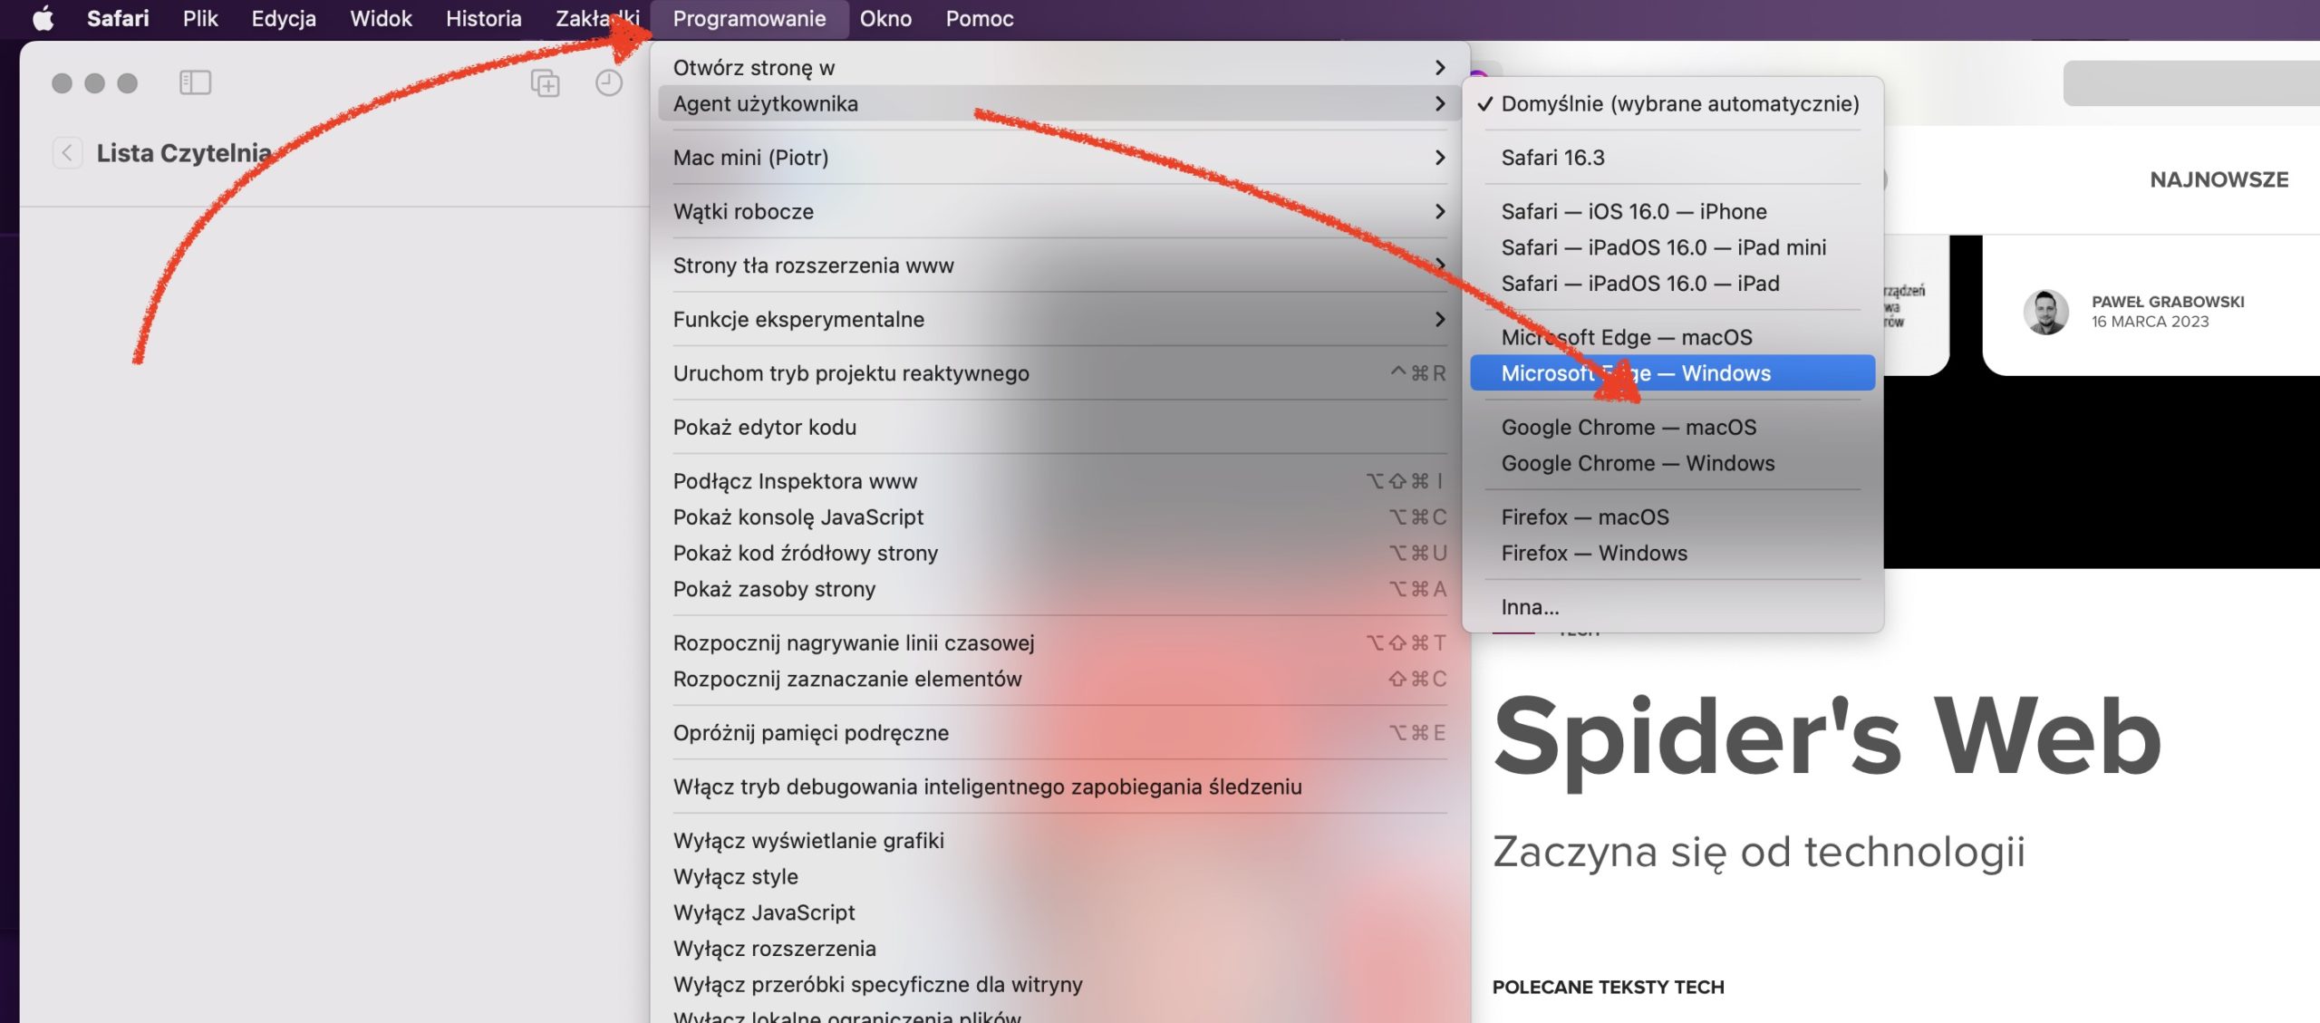This screenshot has height=1023, width=2320.
Task: Choose Pokaż konsolę JavaScript
Action: (1058, 516)
